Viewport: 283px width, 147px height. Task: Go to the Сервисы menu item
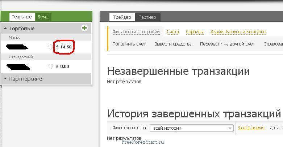click(195, 31)
